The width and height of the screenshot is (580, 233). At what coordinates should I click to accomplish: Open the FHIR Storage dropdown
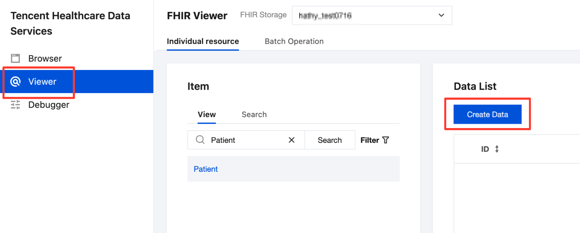(372, 15)
